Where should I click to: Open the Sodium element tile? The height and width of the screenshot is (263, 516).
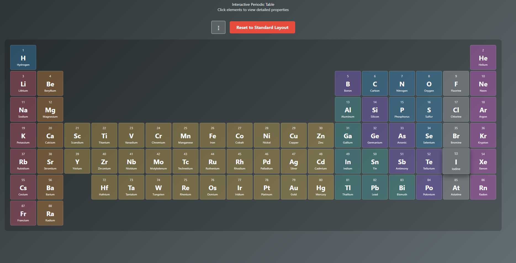[23, 109]
